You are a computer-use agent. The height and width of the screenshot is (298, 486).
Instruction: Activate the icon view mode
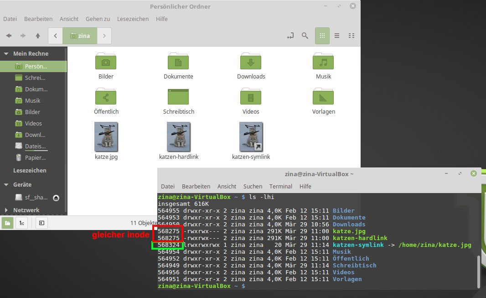click(x=322, y=36)
